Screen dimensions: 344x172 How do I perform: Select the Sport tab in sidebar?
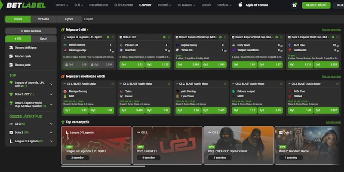[x=44, y=39]
